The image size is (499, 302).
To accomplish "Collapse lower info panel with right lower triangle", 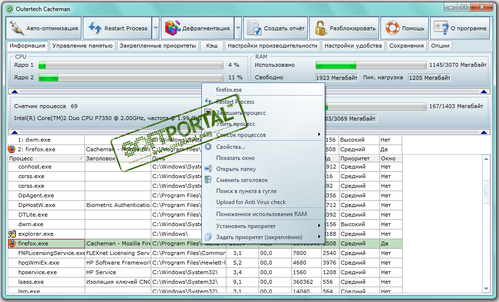I will pos(484,132).
